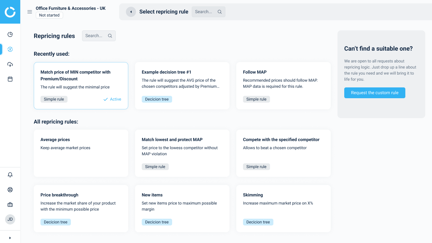
Task: Open the calendar sidebar icon
Action: 10,79
